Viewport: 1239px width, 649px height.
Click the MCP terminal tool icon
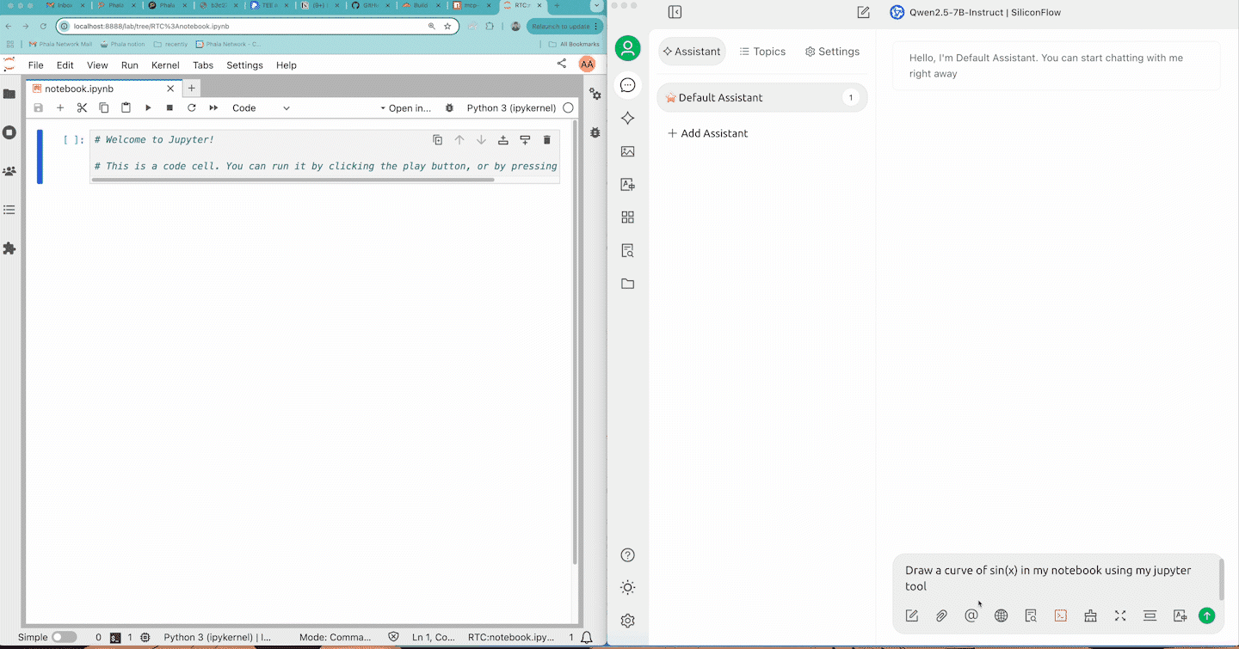(x=1061, y=615)
